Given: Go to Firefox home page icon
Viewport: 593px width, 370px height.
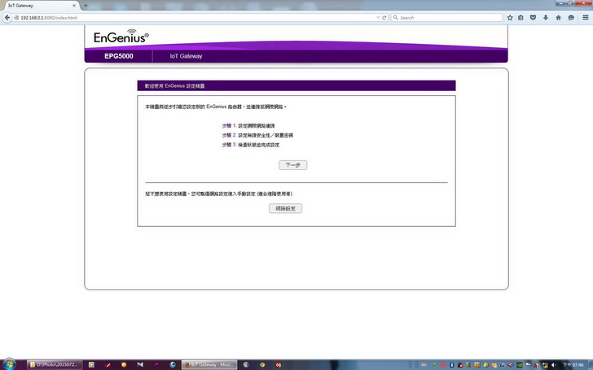Looking at the screenshot, I should click(559, 17).
